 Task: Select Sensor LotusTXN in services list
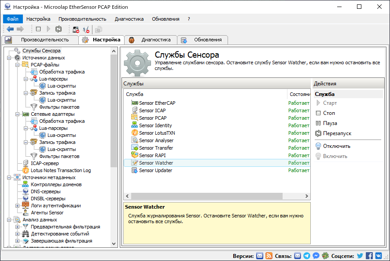pyautogui.click(x=157, y=133)
